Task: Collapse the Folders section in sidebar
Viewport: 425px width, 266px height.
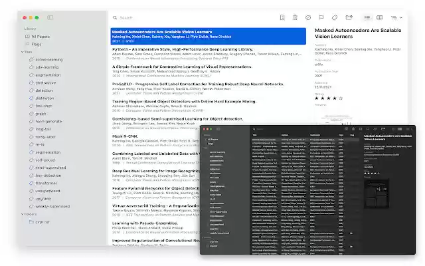Action: pos(22,214)
